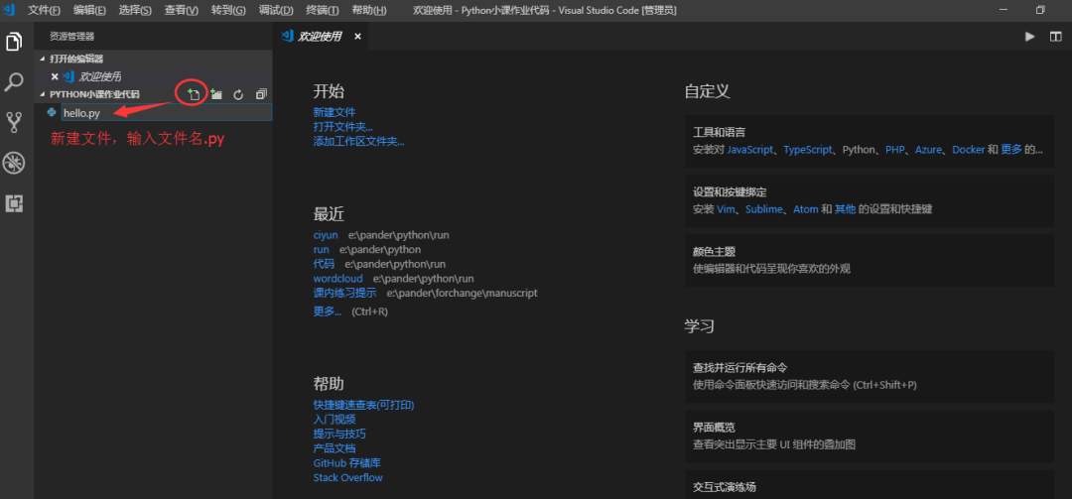This screenshot has height=499, width=1072.
Task: Install Vim keybindings link
Action: pos(726,209)
